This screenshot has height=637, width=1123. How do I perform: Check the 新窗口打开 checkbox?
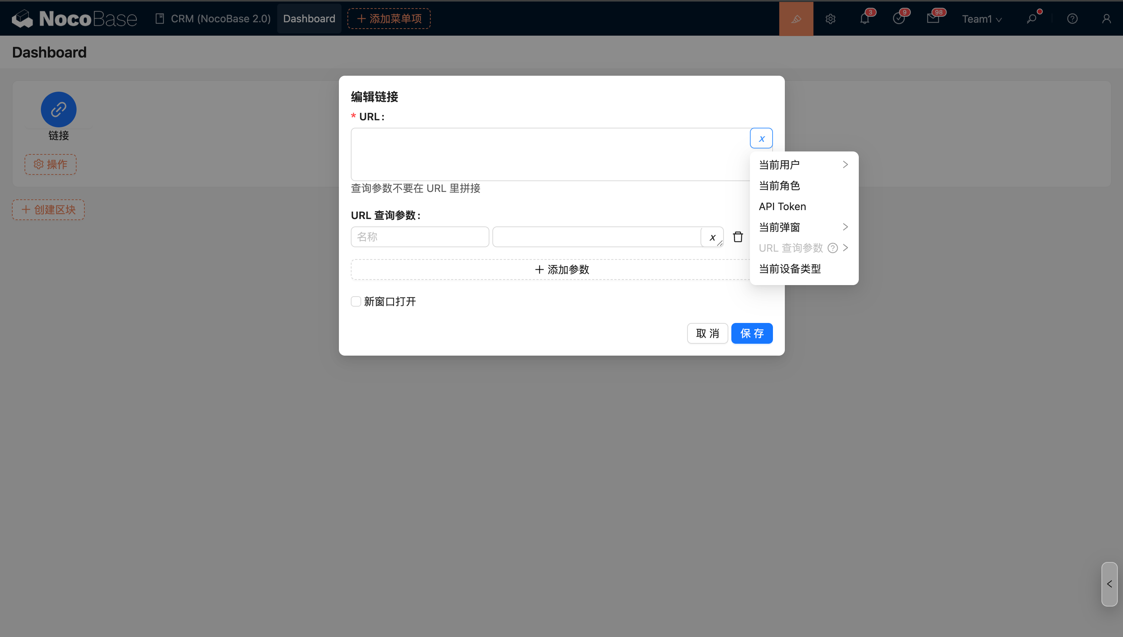356,301
